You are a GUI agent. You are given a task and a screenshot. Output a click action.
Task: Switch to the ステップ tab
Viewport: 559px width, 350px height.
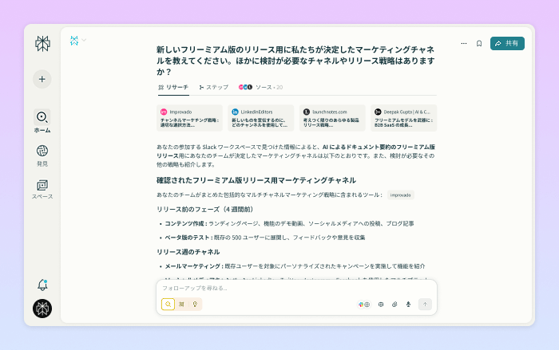[213, 87]
